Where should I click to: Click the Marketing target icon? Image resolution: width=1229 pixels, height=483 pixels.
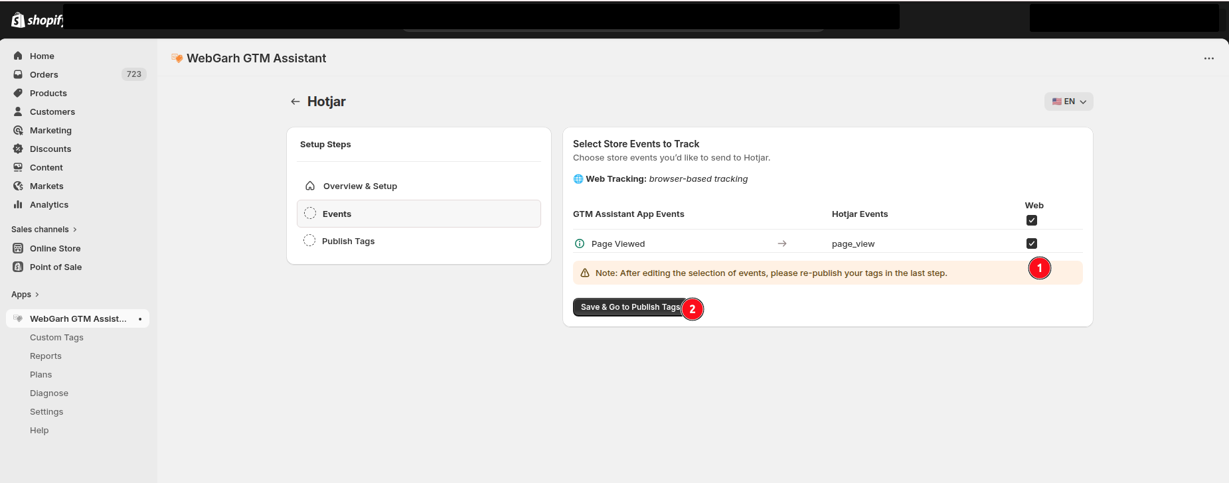[18, 130]
